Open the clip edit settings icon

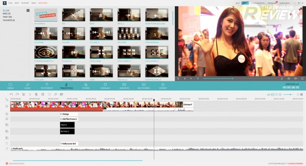pyautogui.click(x=24, y=94)
